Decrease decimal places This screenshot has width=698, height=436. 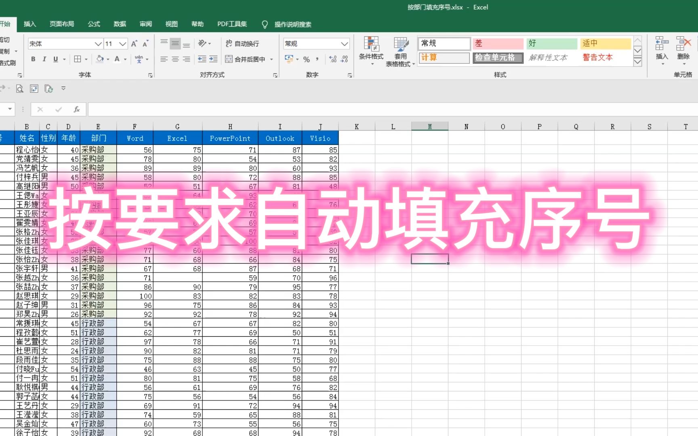[344, 59]
